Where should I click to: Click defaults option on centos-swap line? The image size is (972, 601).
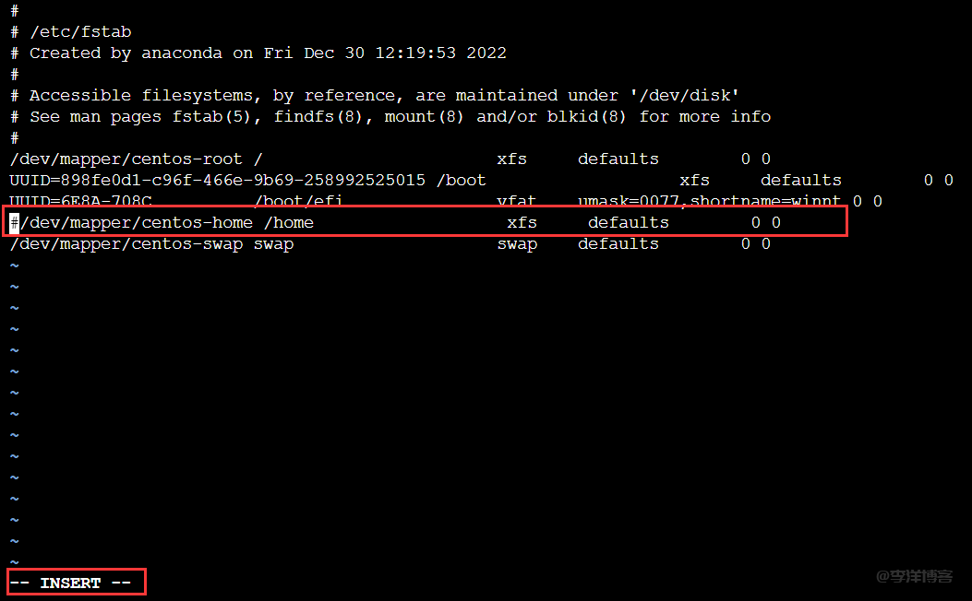click(618, 244)
